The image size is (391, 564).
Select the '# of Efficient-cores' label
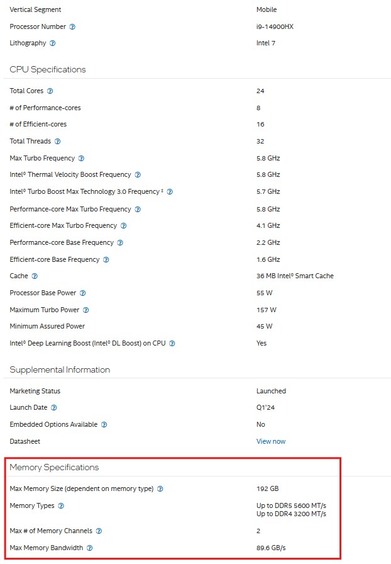pos(38,125)
